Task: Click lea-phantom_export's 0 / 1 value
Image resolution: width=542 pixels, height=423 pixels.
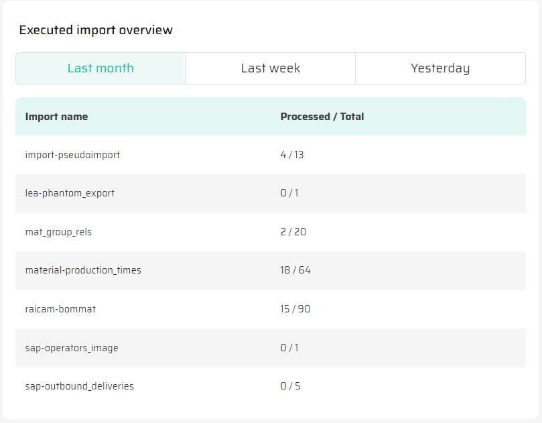Action: 289,193
